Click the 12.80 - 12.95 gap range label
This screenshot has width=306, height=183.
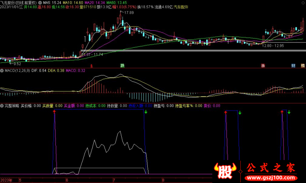[272, 46]
